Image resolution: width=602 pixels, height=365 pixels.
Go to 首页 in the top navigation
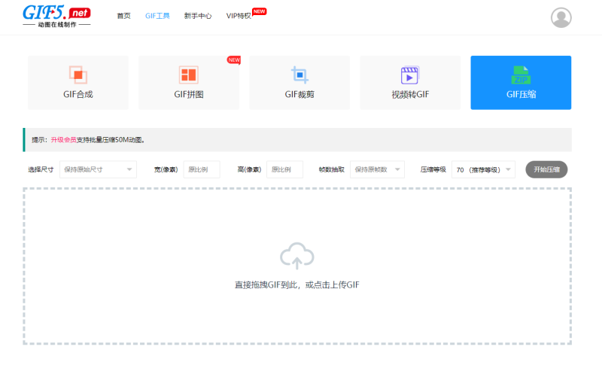(123, 16)
